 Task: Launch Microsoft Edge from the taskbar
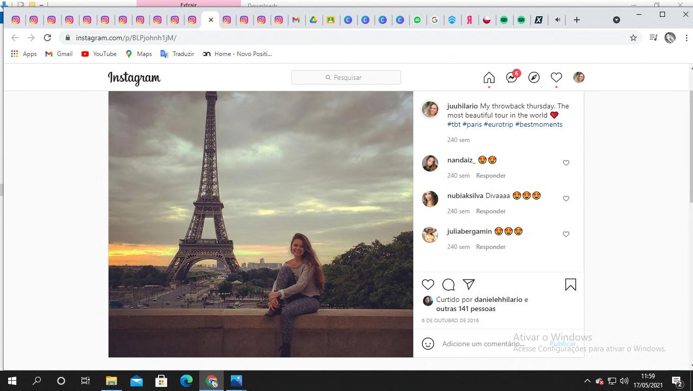click(x=186, y=381)
